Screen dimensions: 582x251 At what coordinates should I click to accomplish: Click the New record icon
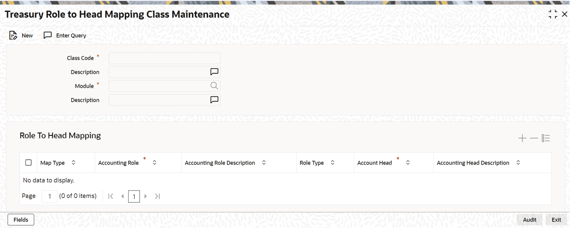click(13, 35)
